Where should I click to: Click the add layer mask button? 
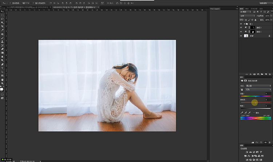254,74
